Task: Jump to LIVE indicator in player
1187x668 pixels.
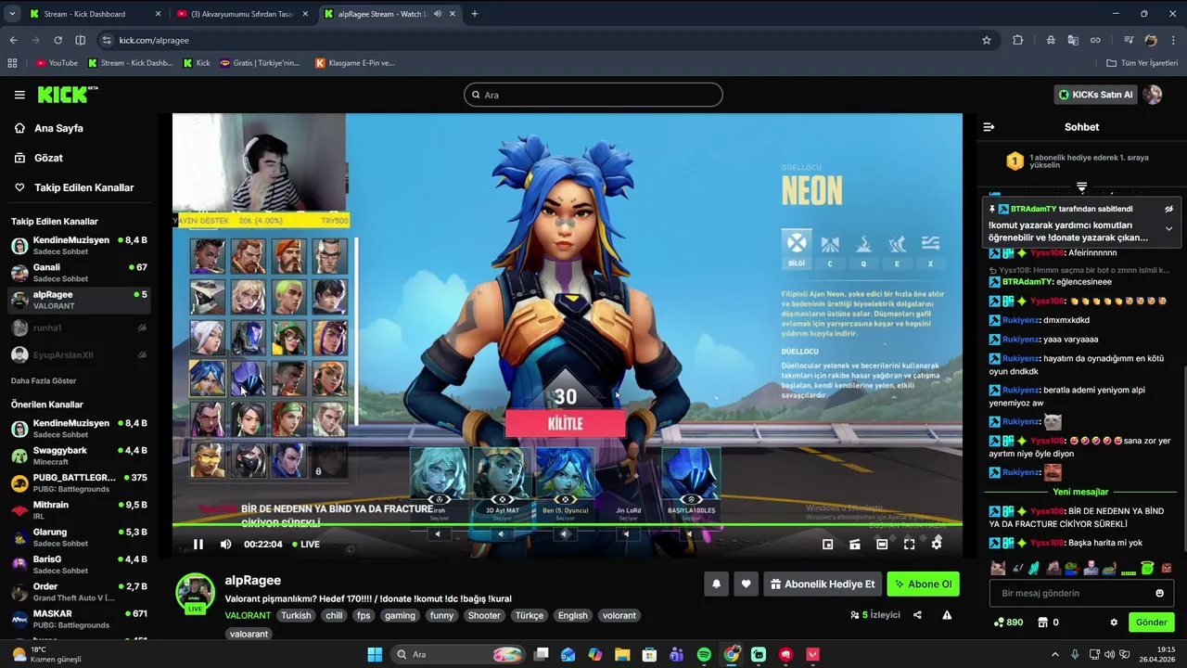Action: pos(307,545)
